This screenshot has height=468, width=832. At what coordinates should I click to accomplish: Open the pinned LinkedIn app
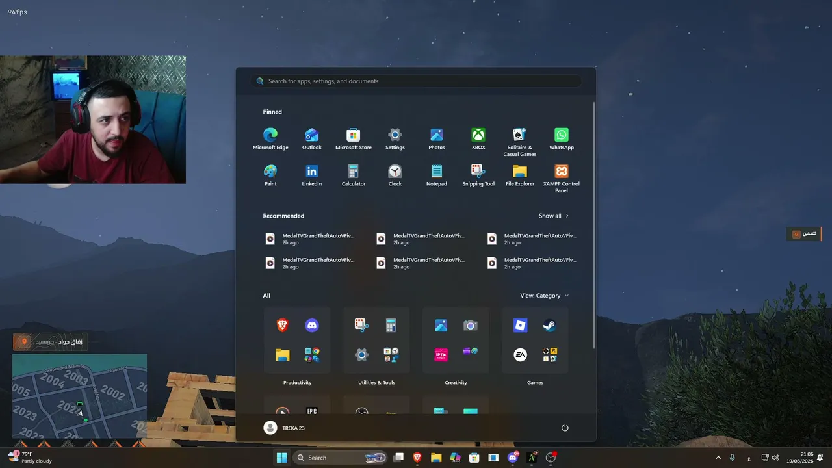click(312, 175)
